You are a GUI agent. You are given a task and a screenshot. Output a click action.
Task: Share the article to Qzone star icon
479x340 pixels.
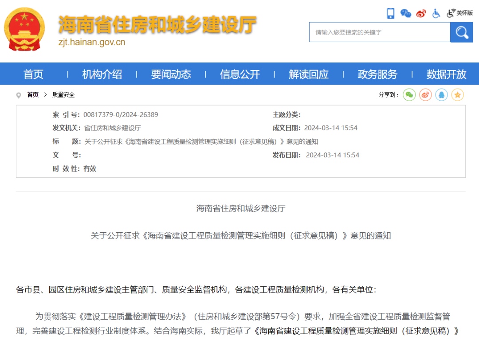pos(457,95)
